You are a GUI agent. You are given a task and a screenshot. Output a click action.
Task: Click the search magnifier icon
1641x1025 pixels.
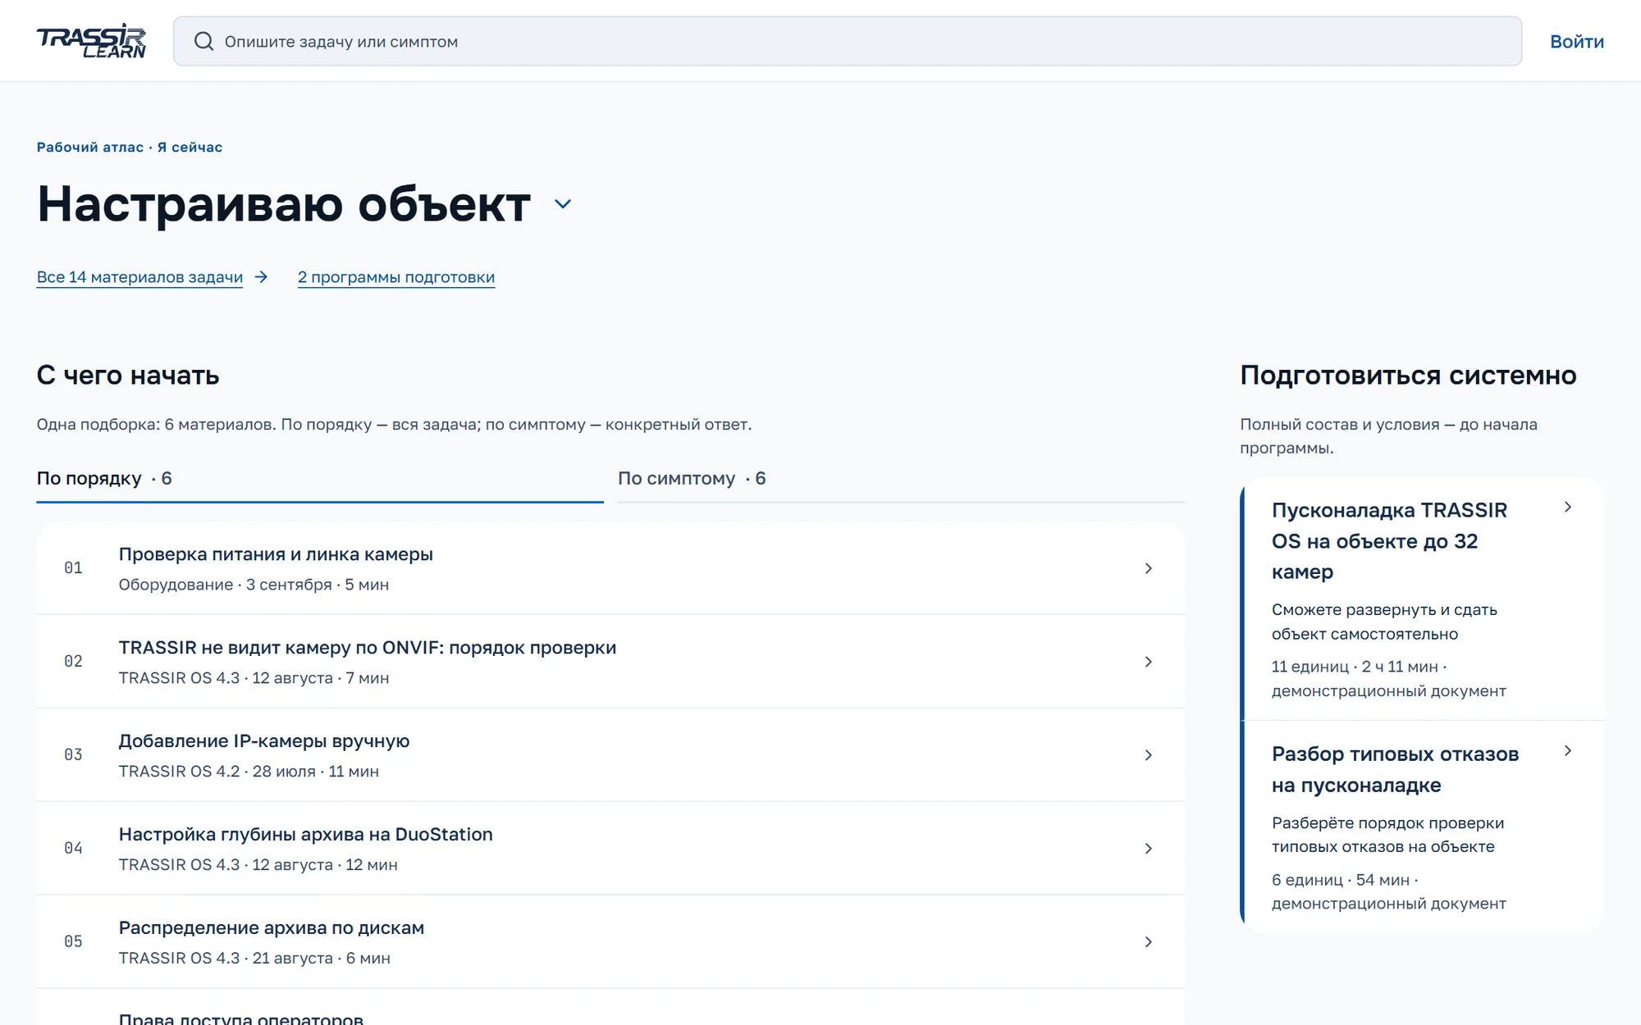pos(203,41)
